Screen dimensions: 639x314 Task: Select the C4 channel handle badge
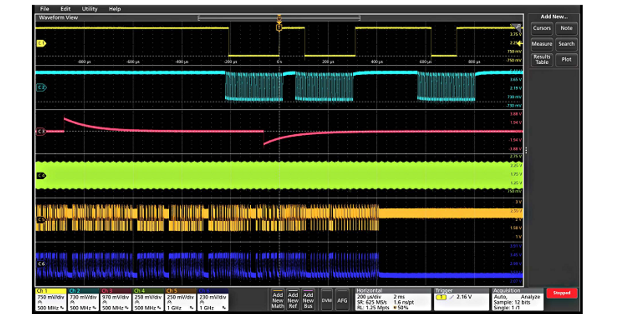point(41,176)
